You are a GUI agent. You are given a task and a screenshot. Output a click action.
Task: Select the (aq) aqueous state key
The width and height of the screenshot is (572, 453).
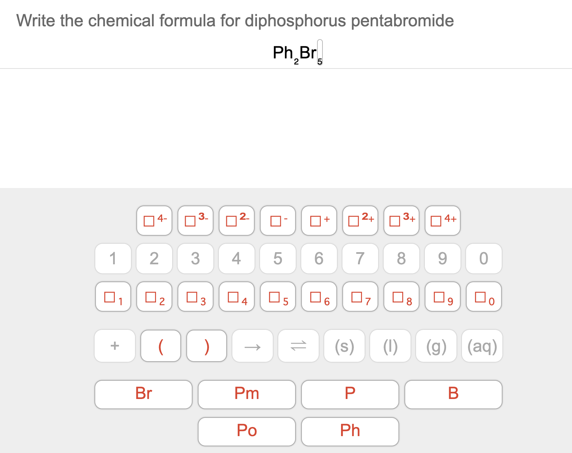pos(482,346)
